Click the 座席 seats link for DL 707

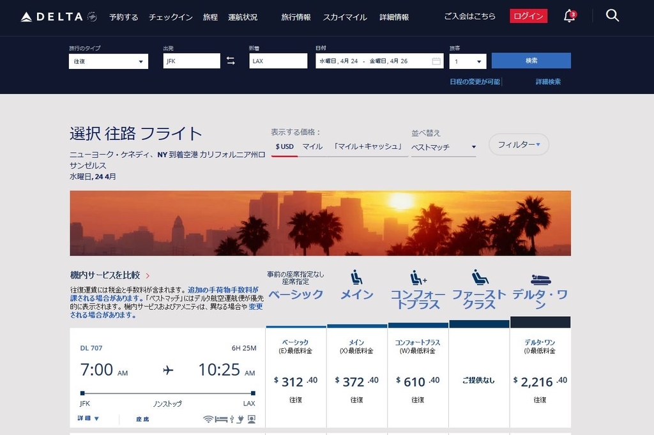[142, 419]
